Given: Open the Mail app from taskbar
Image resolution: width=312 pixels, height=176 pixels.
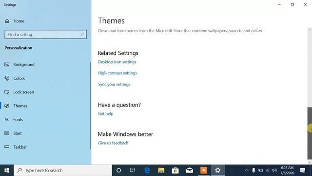Looking at the screenshot, I should (x=190, y=170).
